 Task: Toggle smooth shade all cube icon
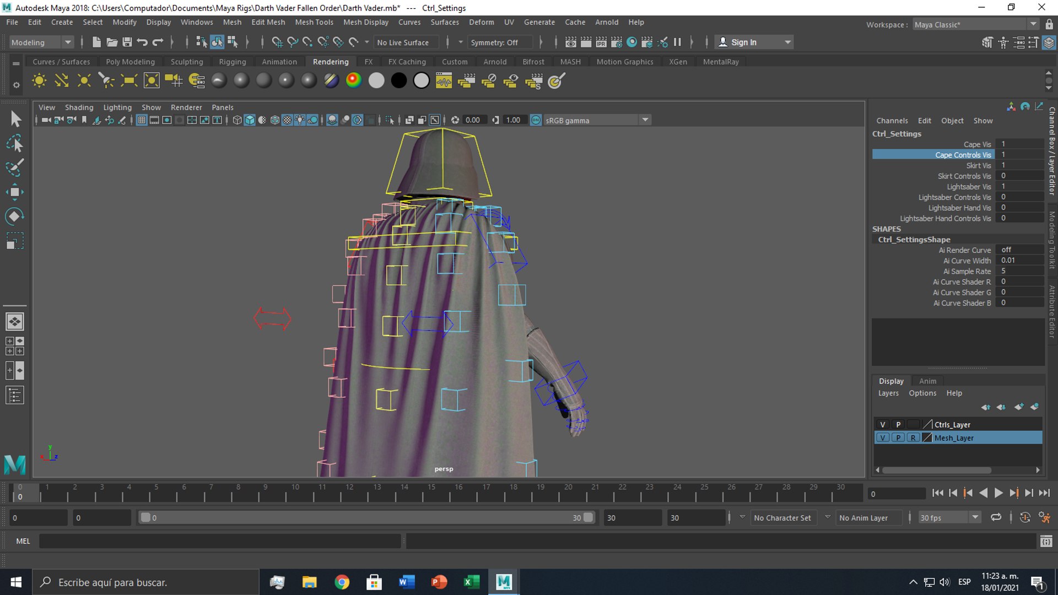[250, 120]
